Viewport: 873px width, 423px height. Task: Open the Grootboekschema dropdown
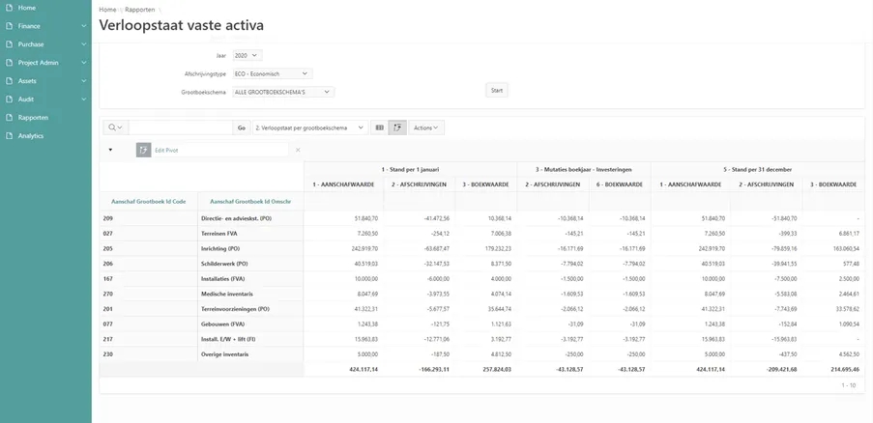283,92
